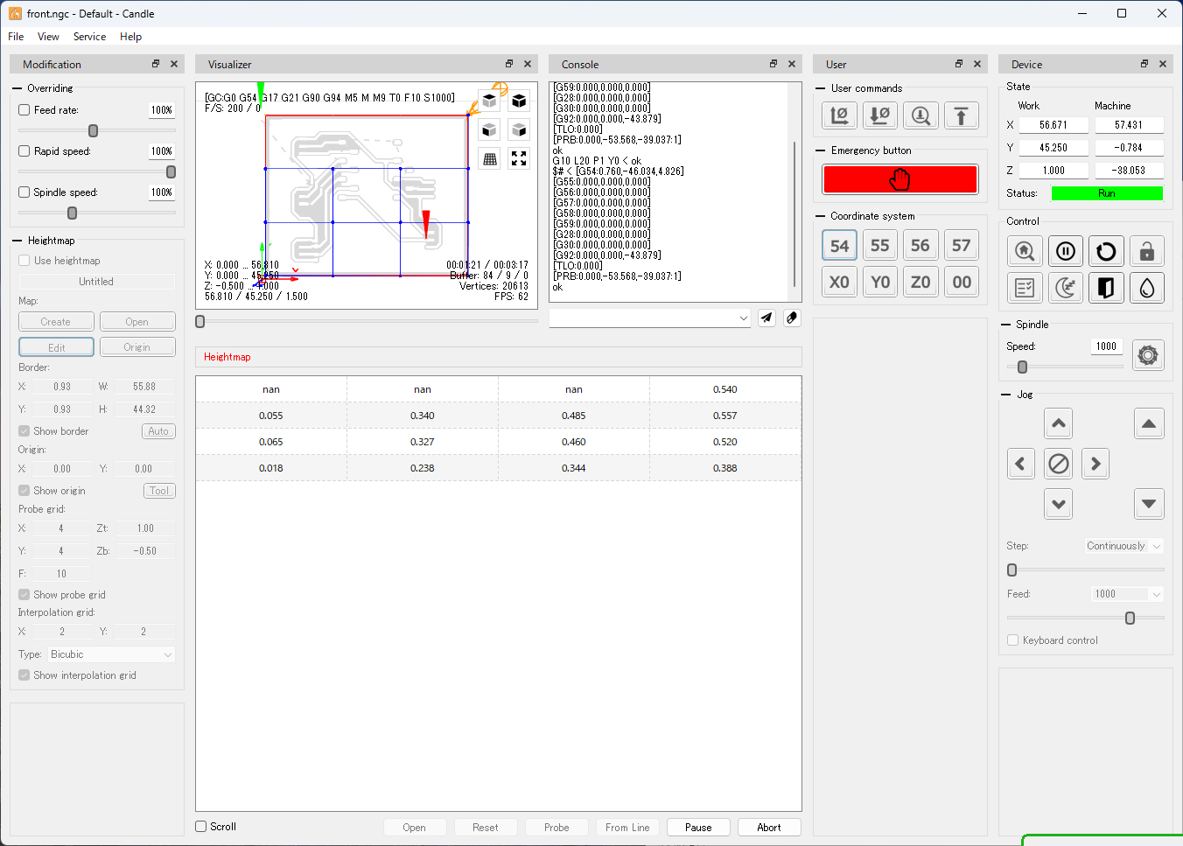Toggle check mode in Control
The height and width of the screenshot is (846, 1183).
1025,288
